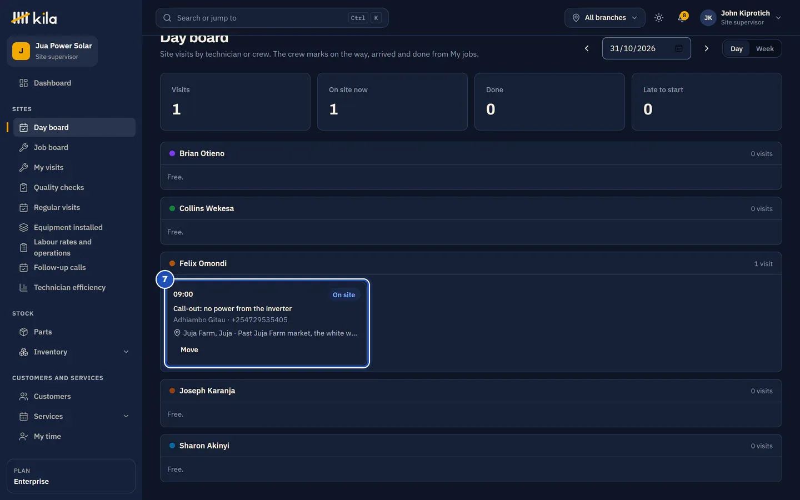This screenshot has height=500, width=800.
Task: Click the JK user avatar
Action: (x=708, y=18)
